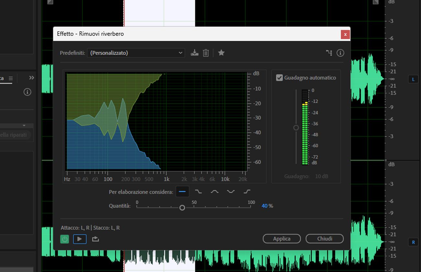Click the dialog title 'Effetto - Rimuovi riverbero'
The height and width of the screenshot is (272, 421).
coord(90,34)
